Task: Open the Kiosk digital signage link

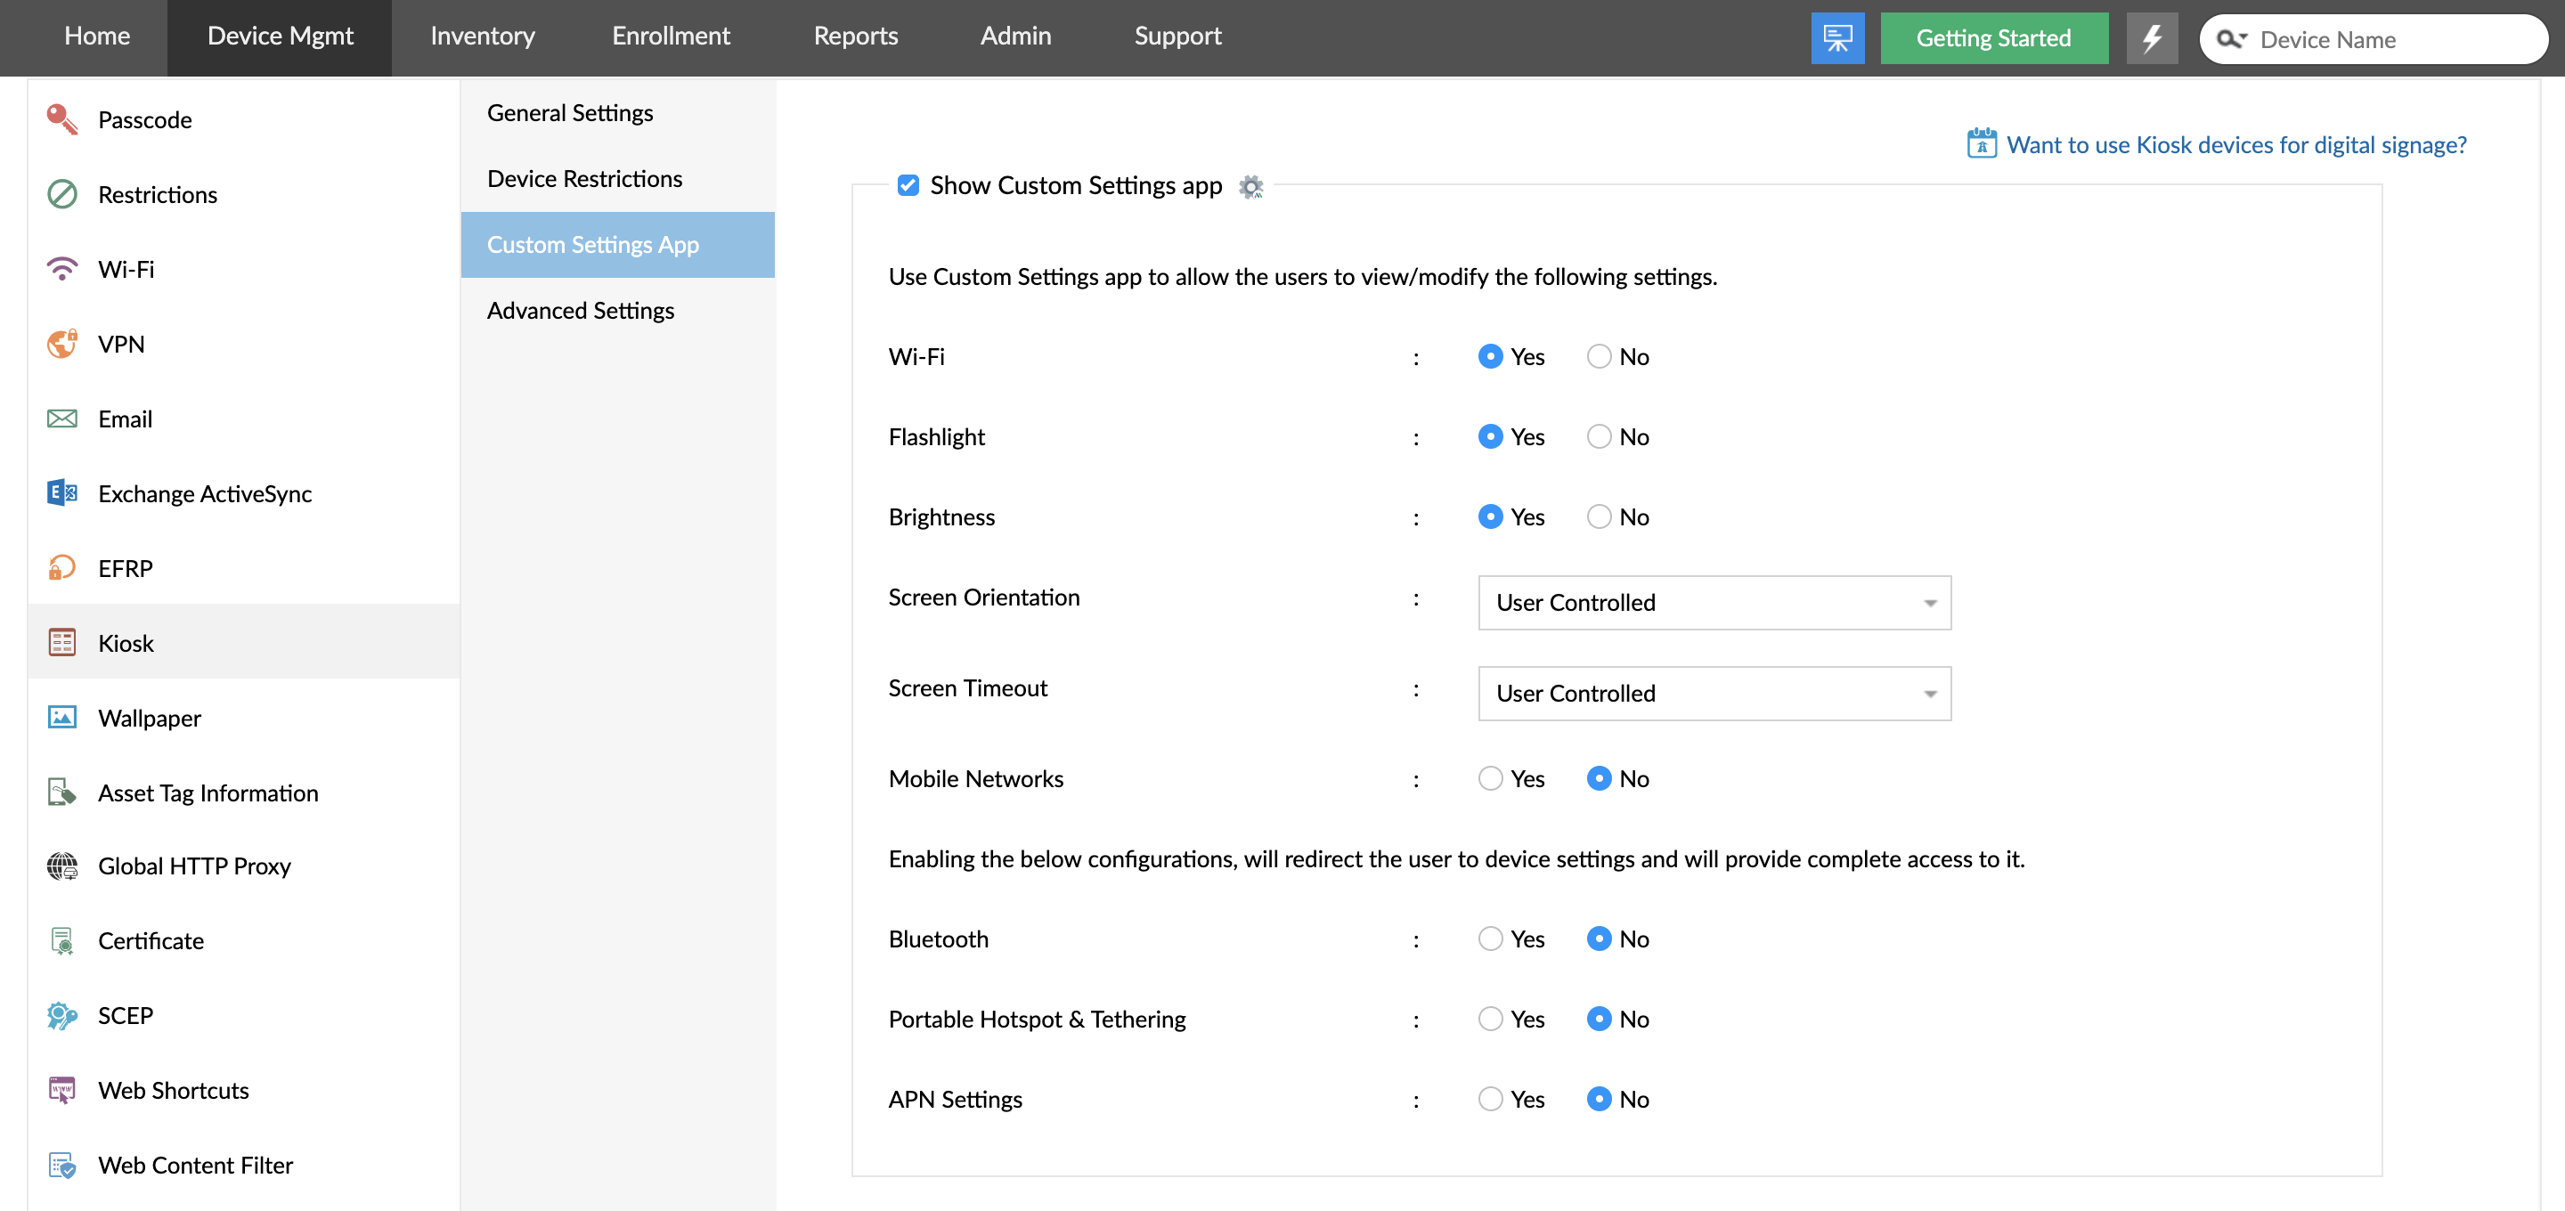Action: tap(2235, 144)
